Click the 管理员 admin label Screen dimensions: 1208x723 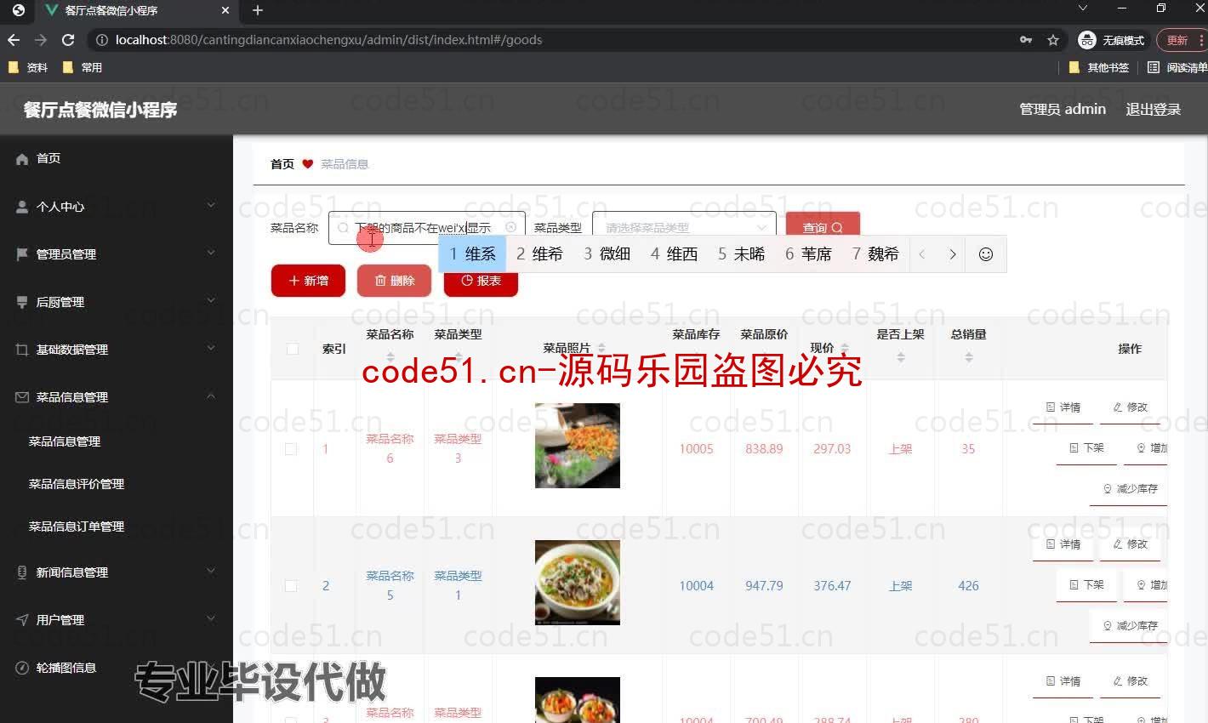[1063, 109]
